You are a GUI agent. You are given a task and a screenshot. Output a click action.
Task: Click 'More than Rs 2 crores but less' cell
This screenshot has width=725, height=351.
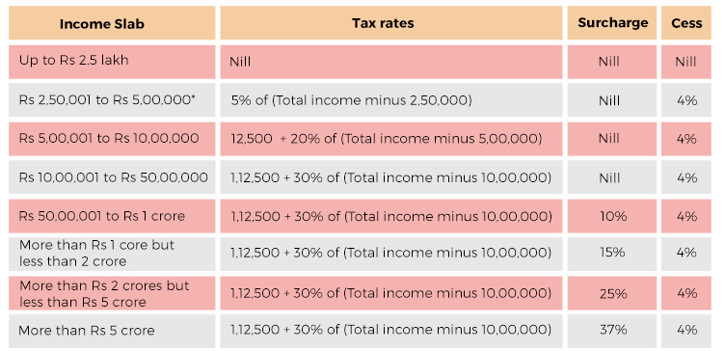pos(112,293)
